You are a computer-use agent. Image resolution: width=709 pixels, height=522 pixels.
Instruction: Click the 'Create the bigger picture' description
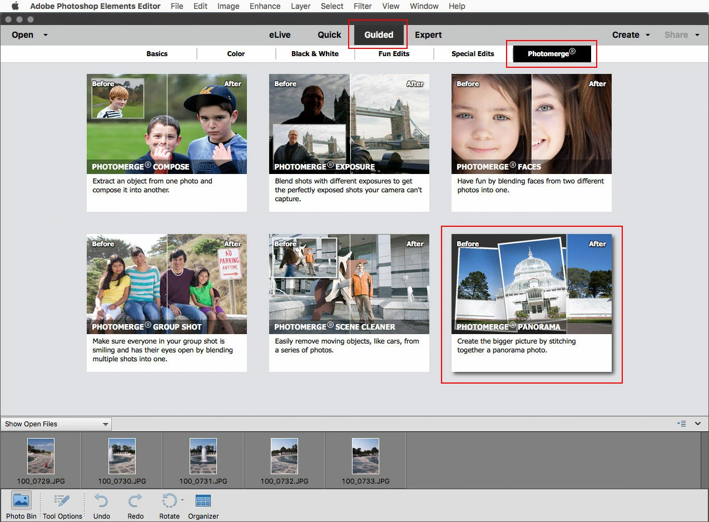click(517, 346)
